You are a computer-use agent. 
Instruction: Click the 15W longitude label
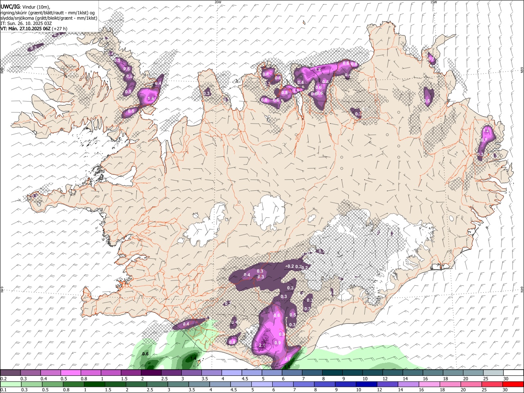click(x=433, y=2)
